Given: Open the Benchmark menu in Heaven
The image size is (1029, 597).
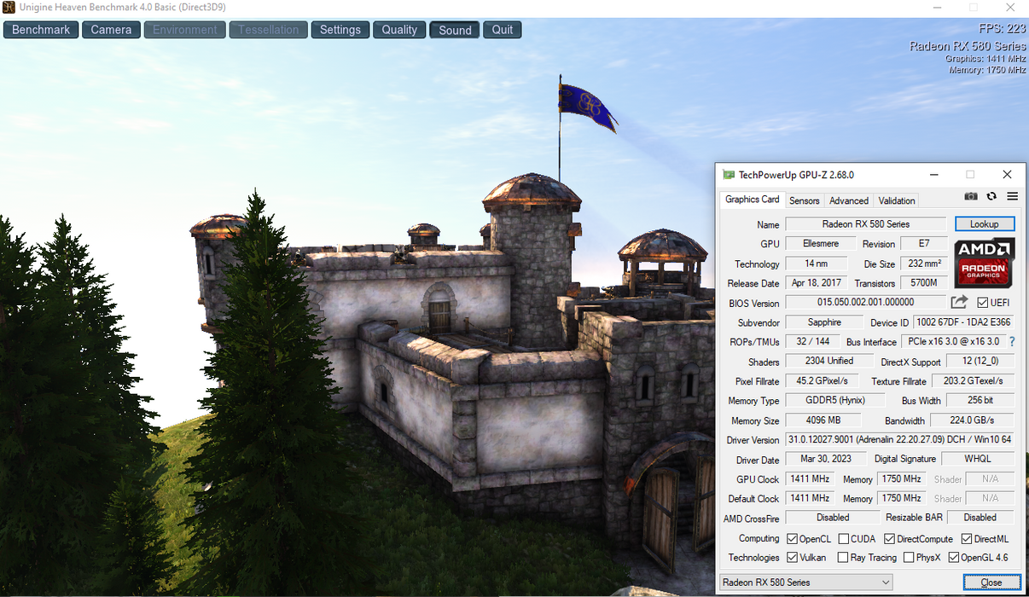Looking at the screenshot, I should [x=41, y=30].
